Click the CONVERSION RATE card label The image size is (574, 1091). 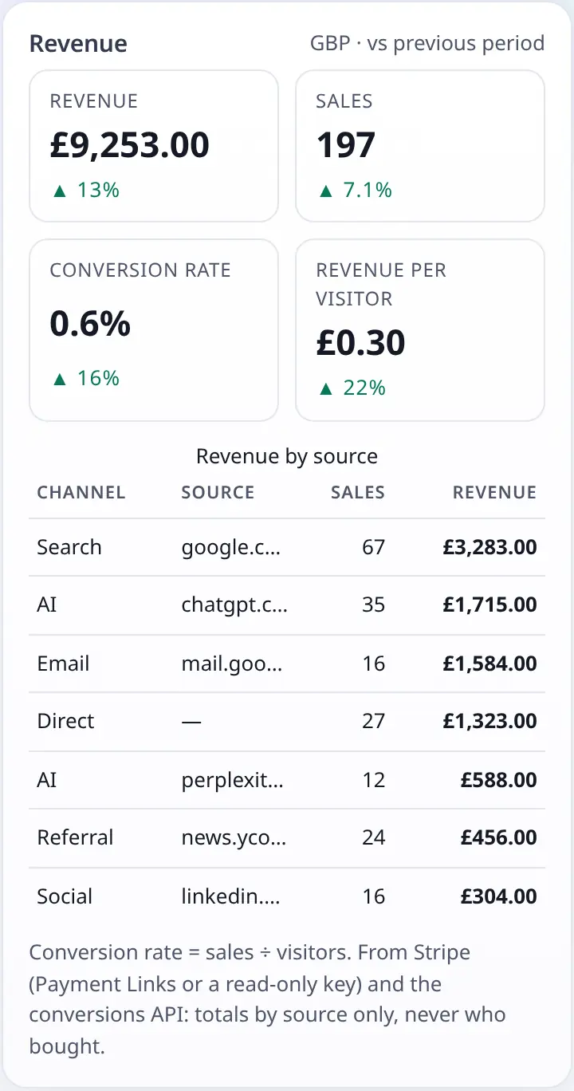click(x=140, y=270)
